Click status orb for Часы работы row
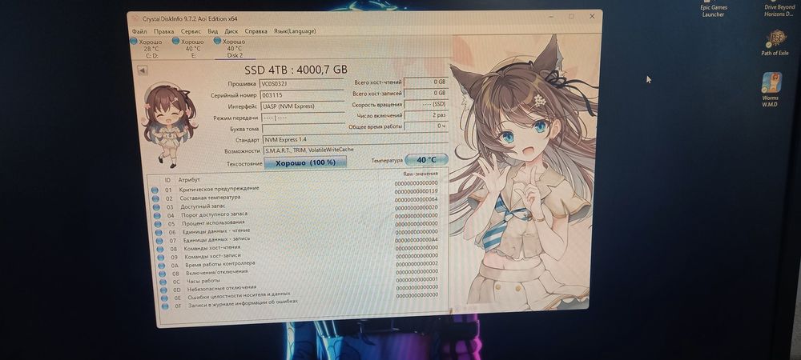The height and width of the screenshot is (360, 801). [x=163, y=282]
